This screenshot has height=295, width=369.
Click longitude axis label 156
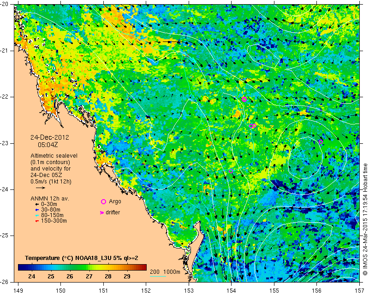click(317, 290)
